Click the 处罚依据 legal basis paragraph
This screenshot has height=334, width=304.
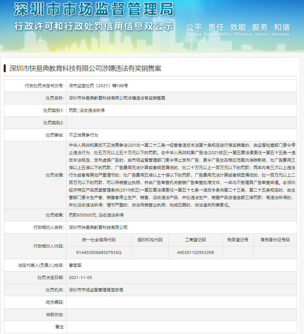pyautogui.click(x=182, y=175)
